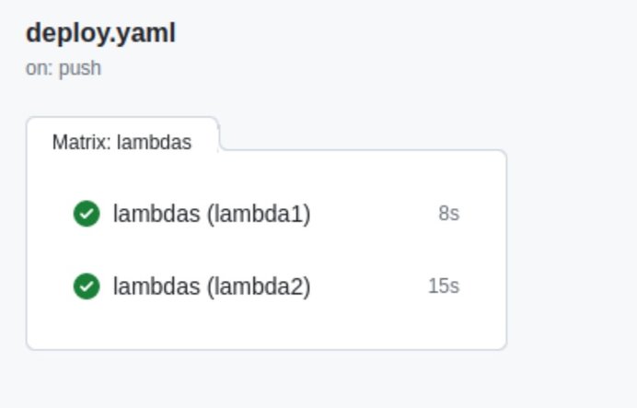Click the word 'Matrix:' in the tab
Screen dimensions: 637x408
(x=82, y=142)
